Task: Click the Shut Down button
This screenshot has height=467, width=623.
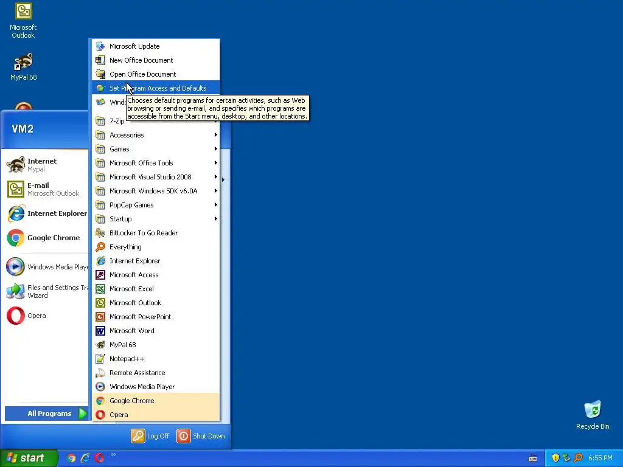Action: tap(201, 436)
